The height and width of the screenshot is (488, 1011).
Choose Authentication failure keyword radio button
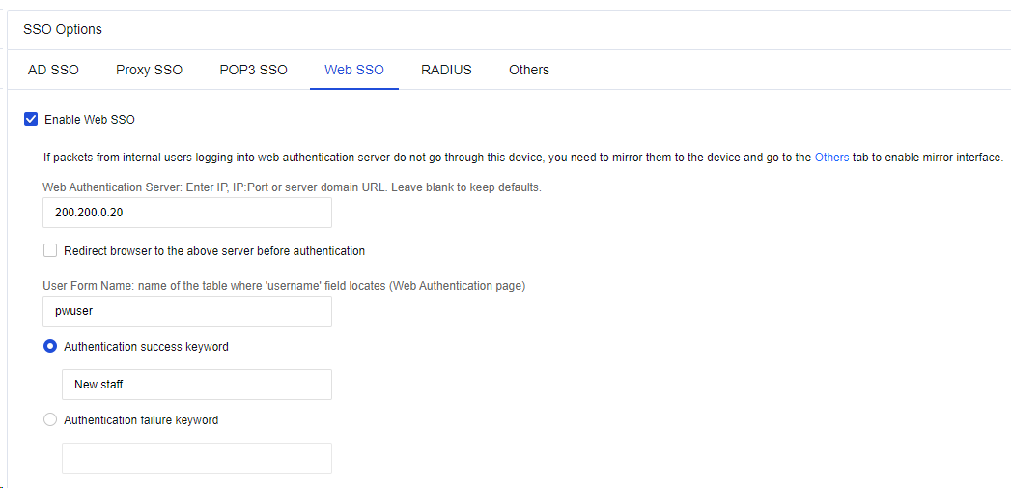[x=50, y=420]
